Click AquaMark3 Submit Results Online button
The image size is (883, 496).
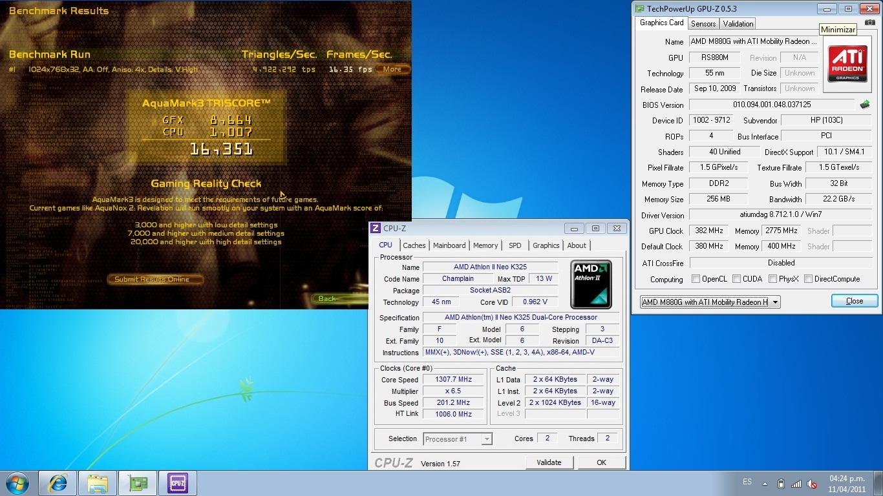(155, 280)
